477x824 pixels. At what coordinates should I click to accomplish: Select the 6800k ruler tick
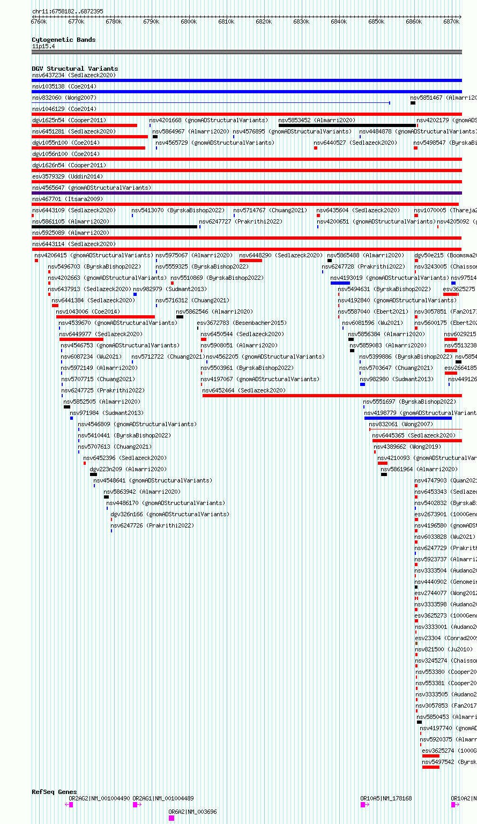[189, 21]
